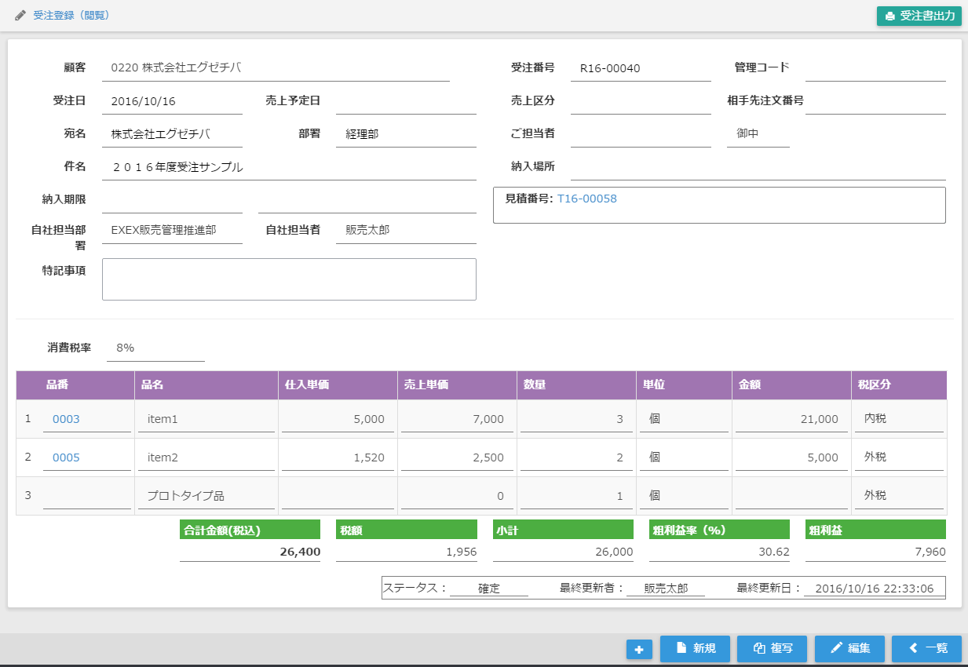
Task: Click 粗利益率 value 30.62
Action: click(x=719, y=552)
